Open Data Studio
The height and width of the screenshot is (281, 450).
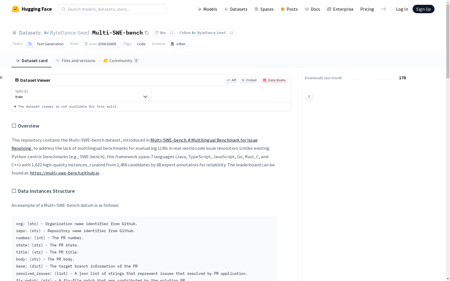click(274, 80)
